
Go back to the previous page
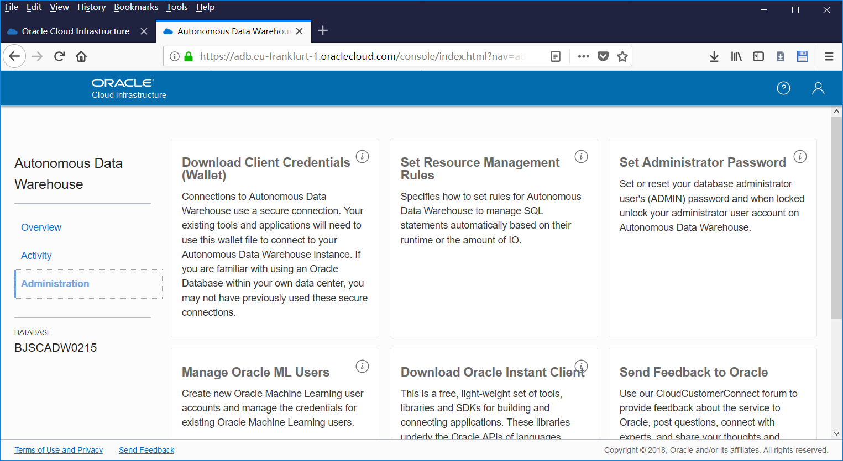point(14,56)
